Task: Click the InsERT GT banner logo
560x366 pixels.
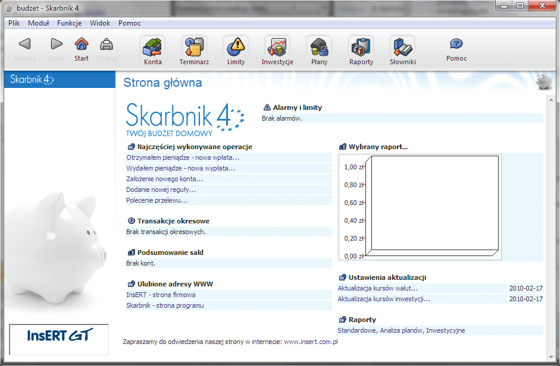Action: point(59,336)
